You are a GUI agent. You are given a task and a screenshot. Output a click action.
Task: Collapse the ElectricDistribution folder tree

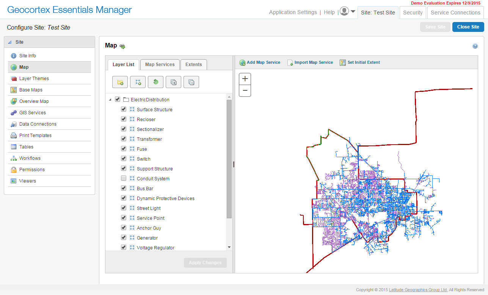(110, 100)
